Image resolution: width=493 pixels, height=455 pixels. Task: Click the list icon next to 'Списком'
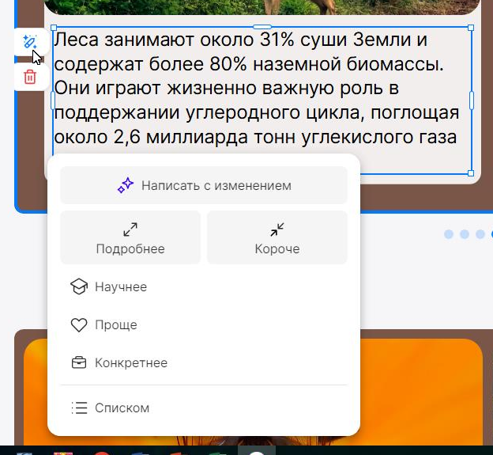click(x=79, y=408)
